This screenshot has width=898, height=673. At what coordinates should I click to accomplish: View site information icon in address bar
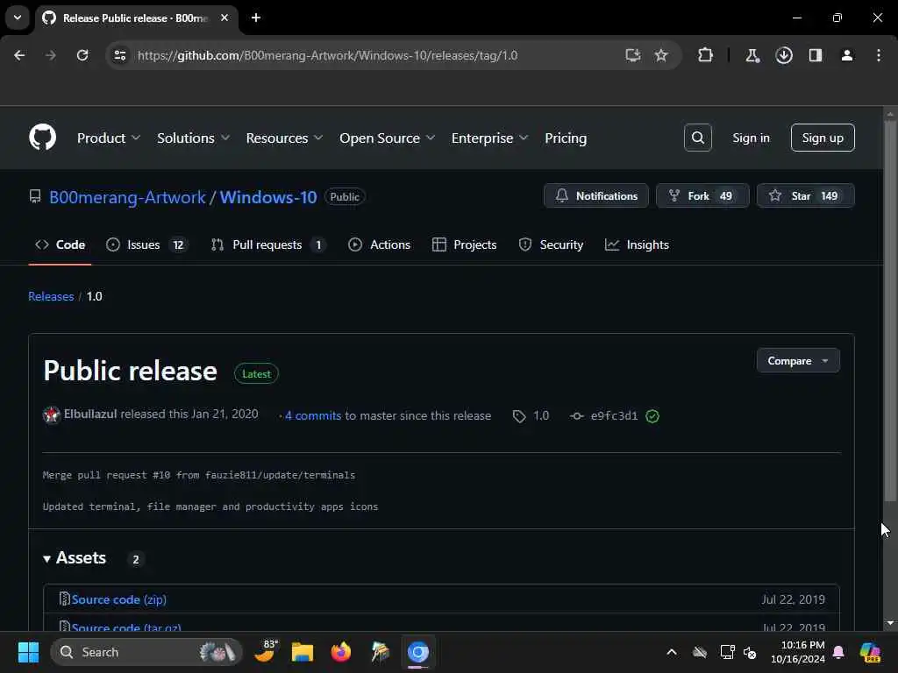119,55
